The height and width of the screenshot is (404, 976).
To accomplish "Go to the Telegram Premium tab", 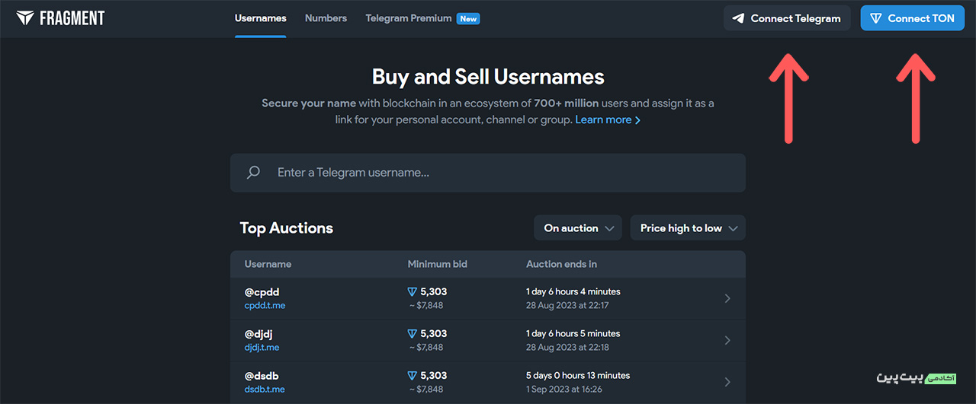I will [409, 18].
